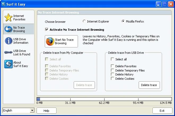Click the Exit button
This screenshot has width=175, height=116.
(x=162, y=110)
